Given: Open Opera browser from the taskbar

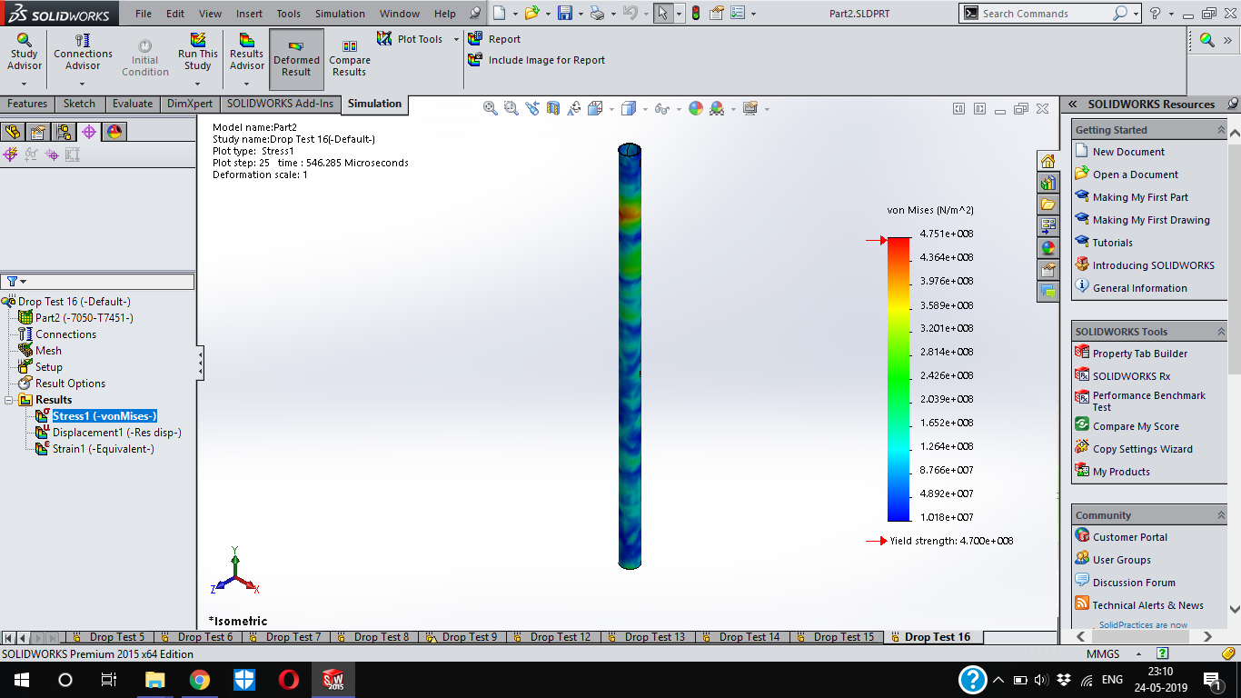Looking at the screenshot, I should [289, 680].
